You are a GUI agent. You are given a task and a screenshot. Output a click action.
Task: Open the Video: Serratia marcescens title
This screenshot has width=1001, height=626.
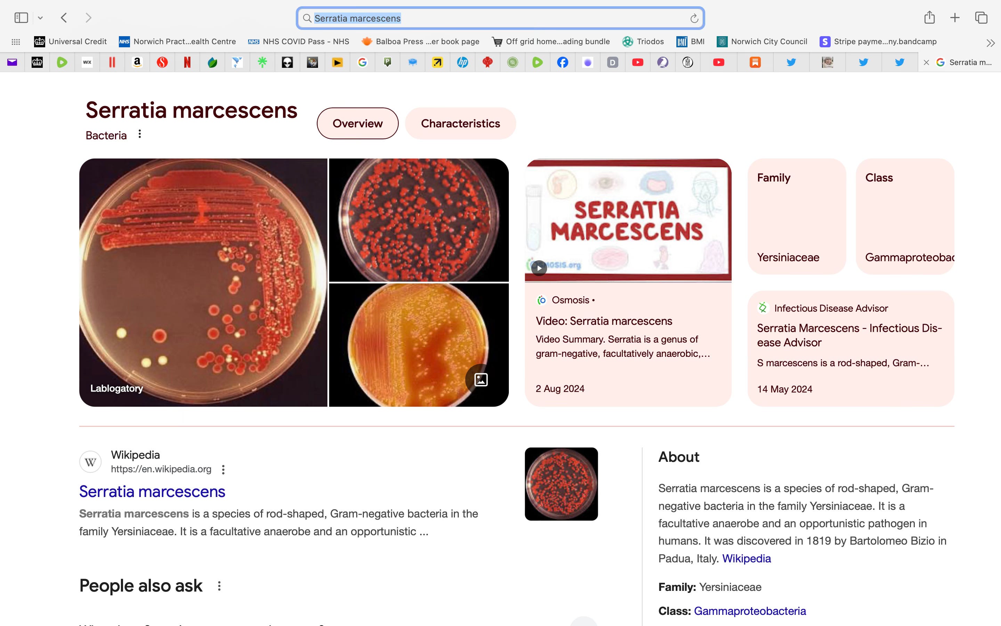(604, 321)
